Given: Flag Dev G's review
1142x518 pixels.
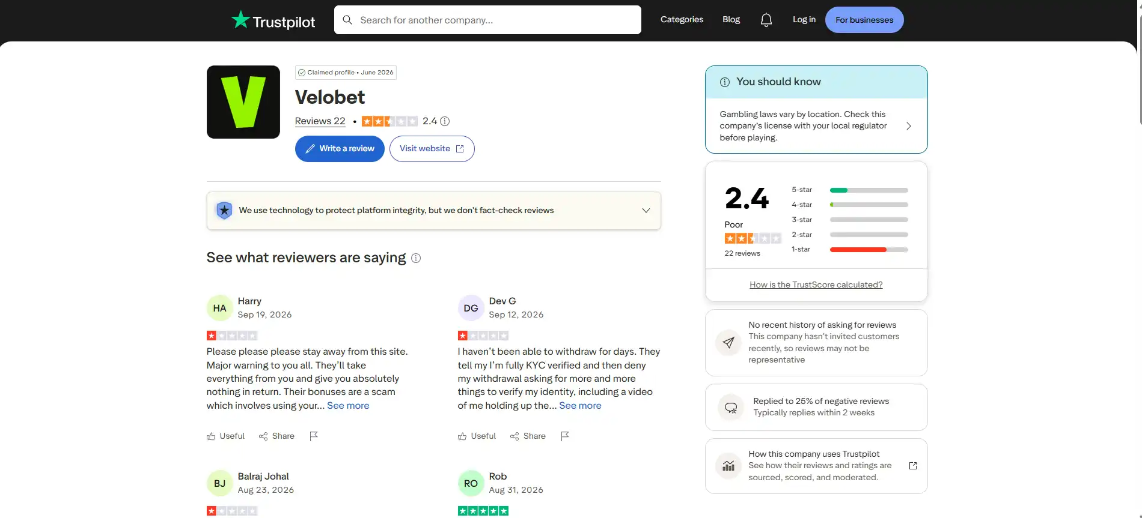Looking at the screenshot, I should 565,436.
